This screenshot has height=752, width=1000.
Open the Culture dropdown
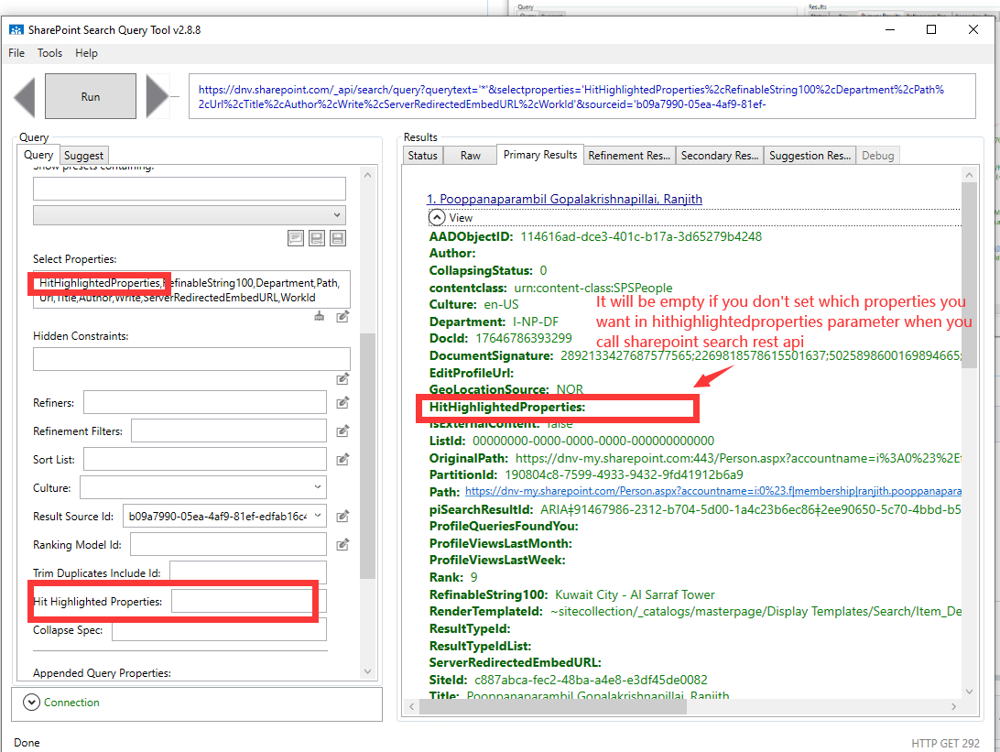[x=315, y=486]
